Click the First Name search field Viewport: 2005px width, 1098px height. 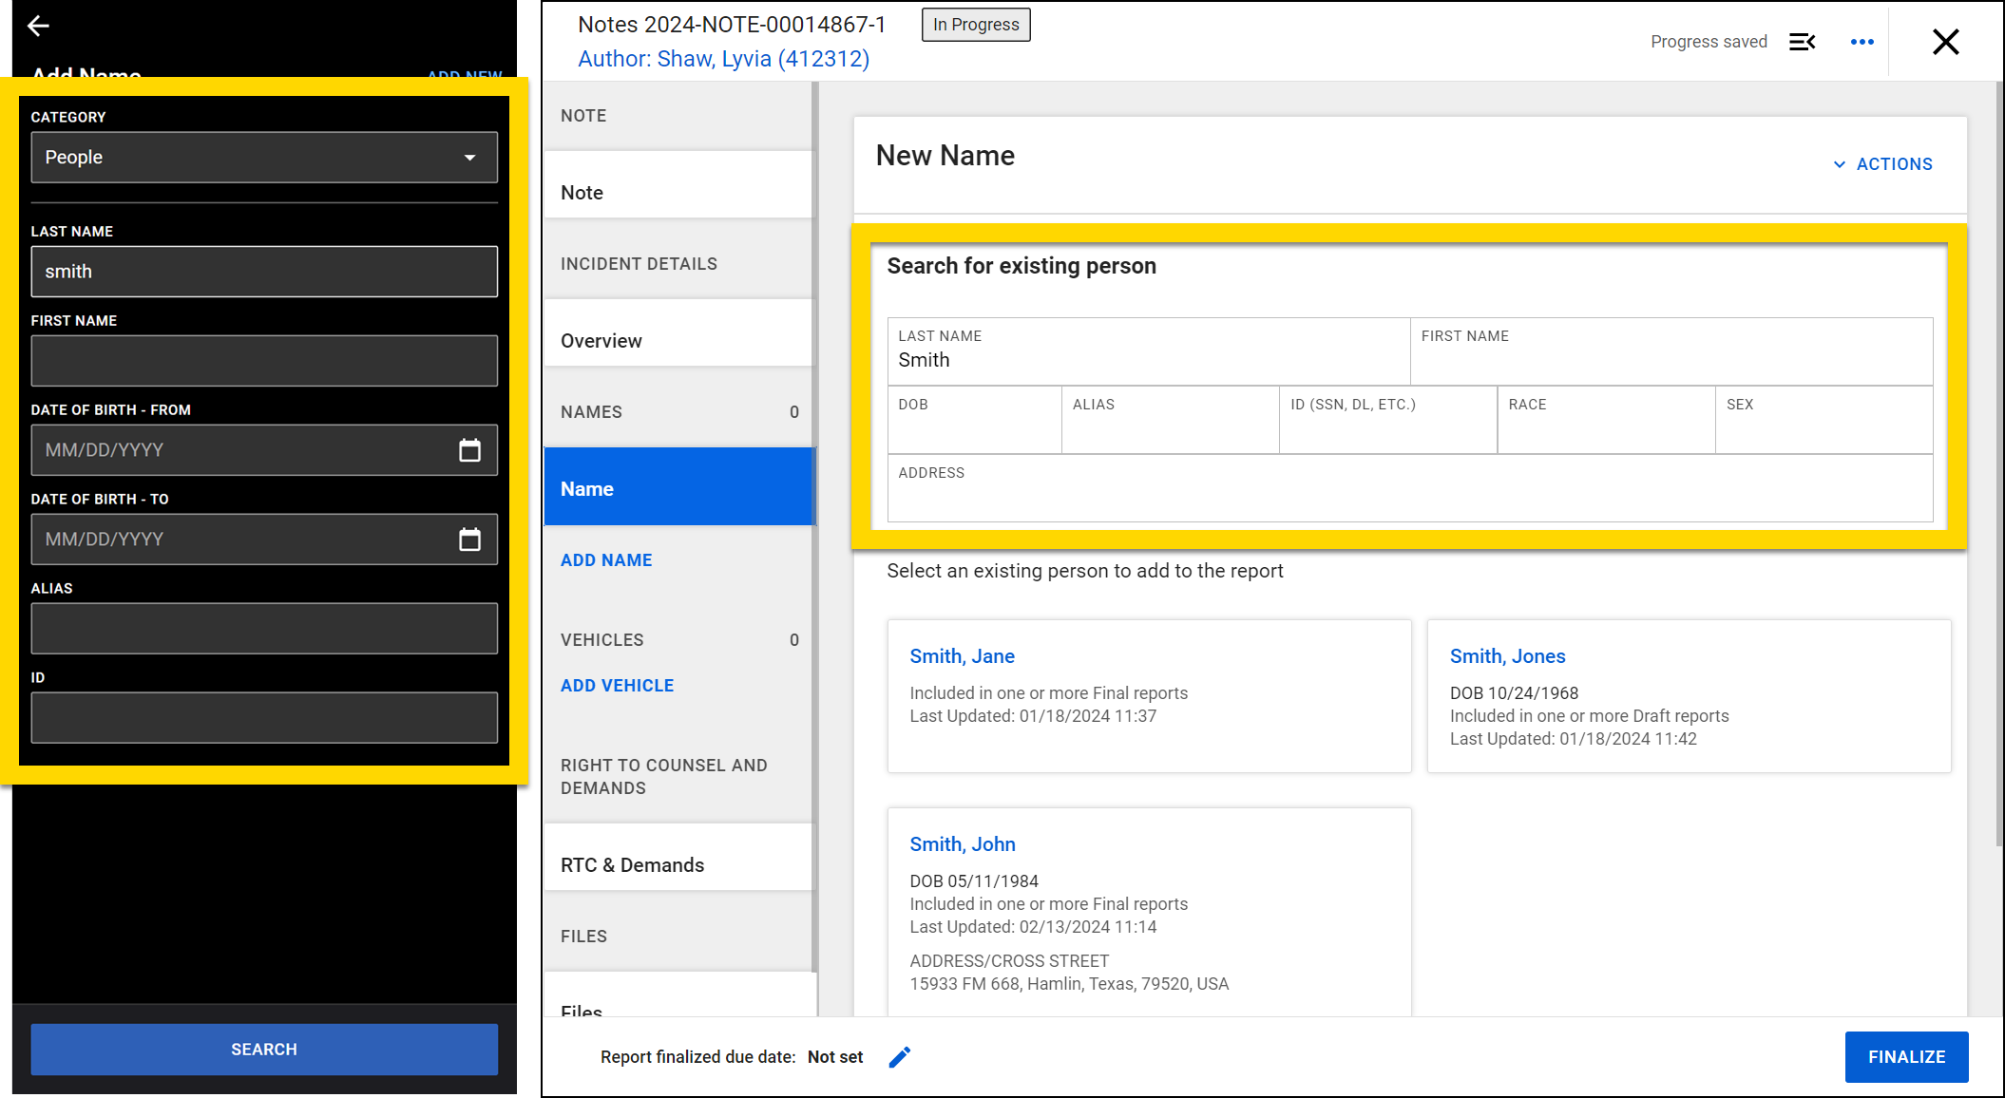(1670, 361)
